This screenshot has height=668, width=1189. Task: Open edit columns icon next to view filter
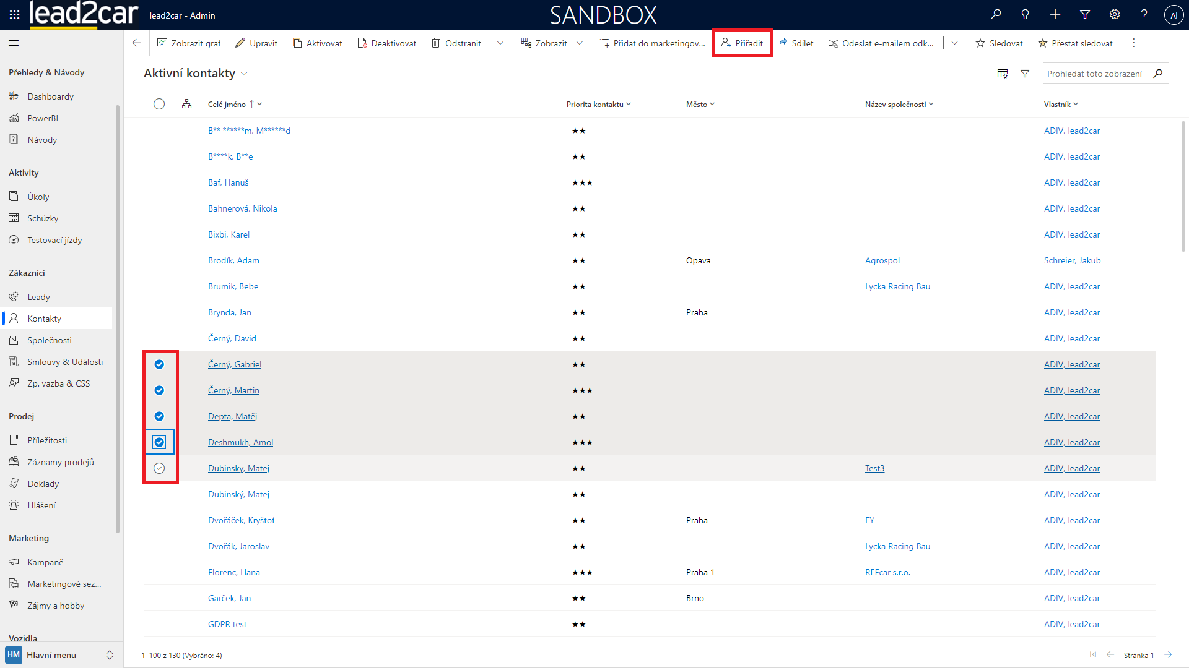pyautogui.click(x=1002, y=74)
